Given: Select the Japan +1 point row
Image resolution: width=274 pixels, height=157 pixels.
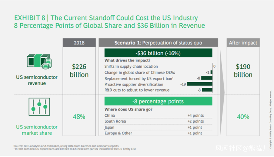Looking at the screenshot, I should pos(158,127).
